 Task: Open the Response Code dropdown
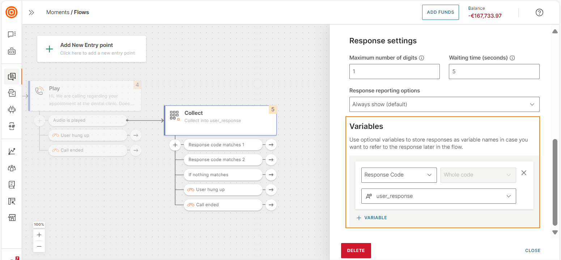399,175
